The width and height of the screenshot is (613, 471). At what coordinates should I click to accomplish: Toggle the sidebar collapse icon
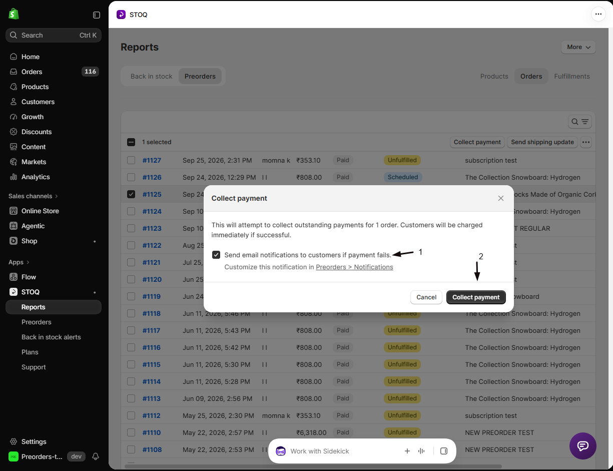(97, 15)
